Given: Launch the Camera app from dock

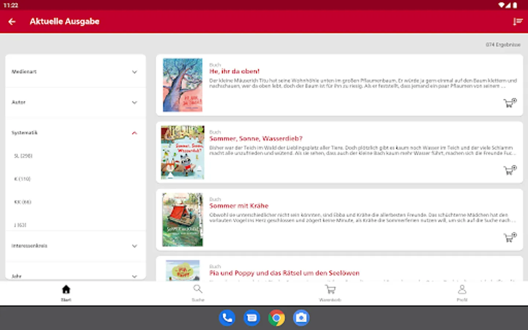Looking at the screenshot, I should click(301, 318).
